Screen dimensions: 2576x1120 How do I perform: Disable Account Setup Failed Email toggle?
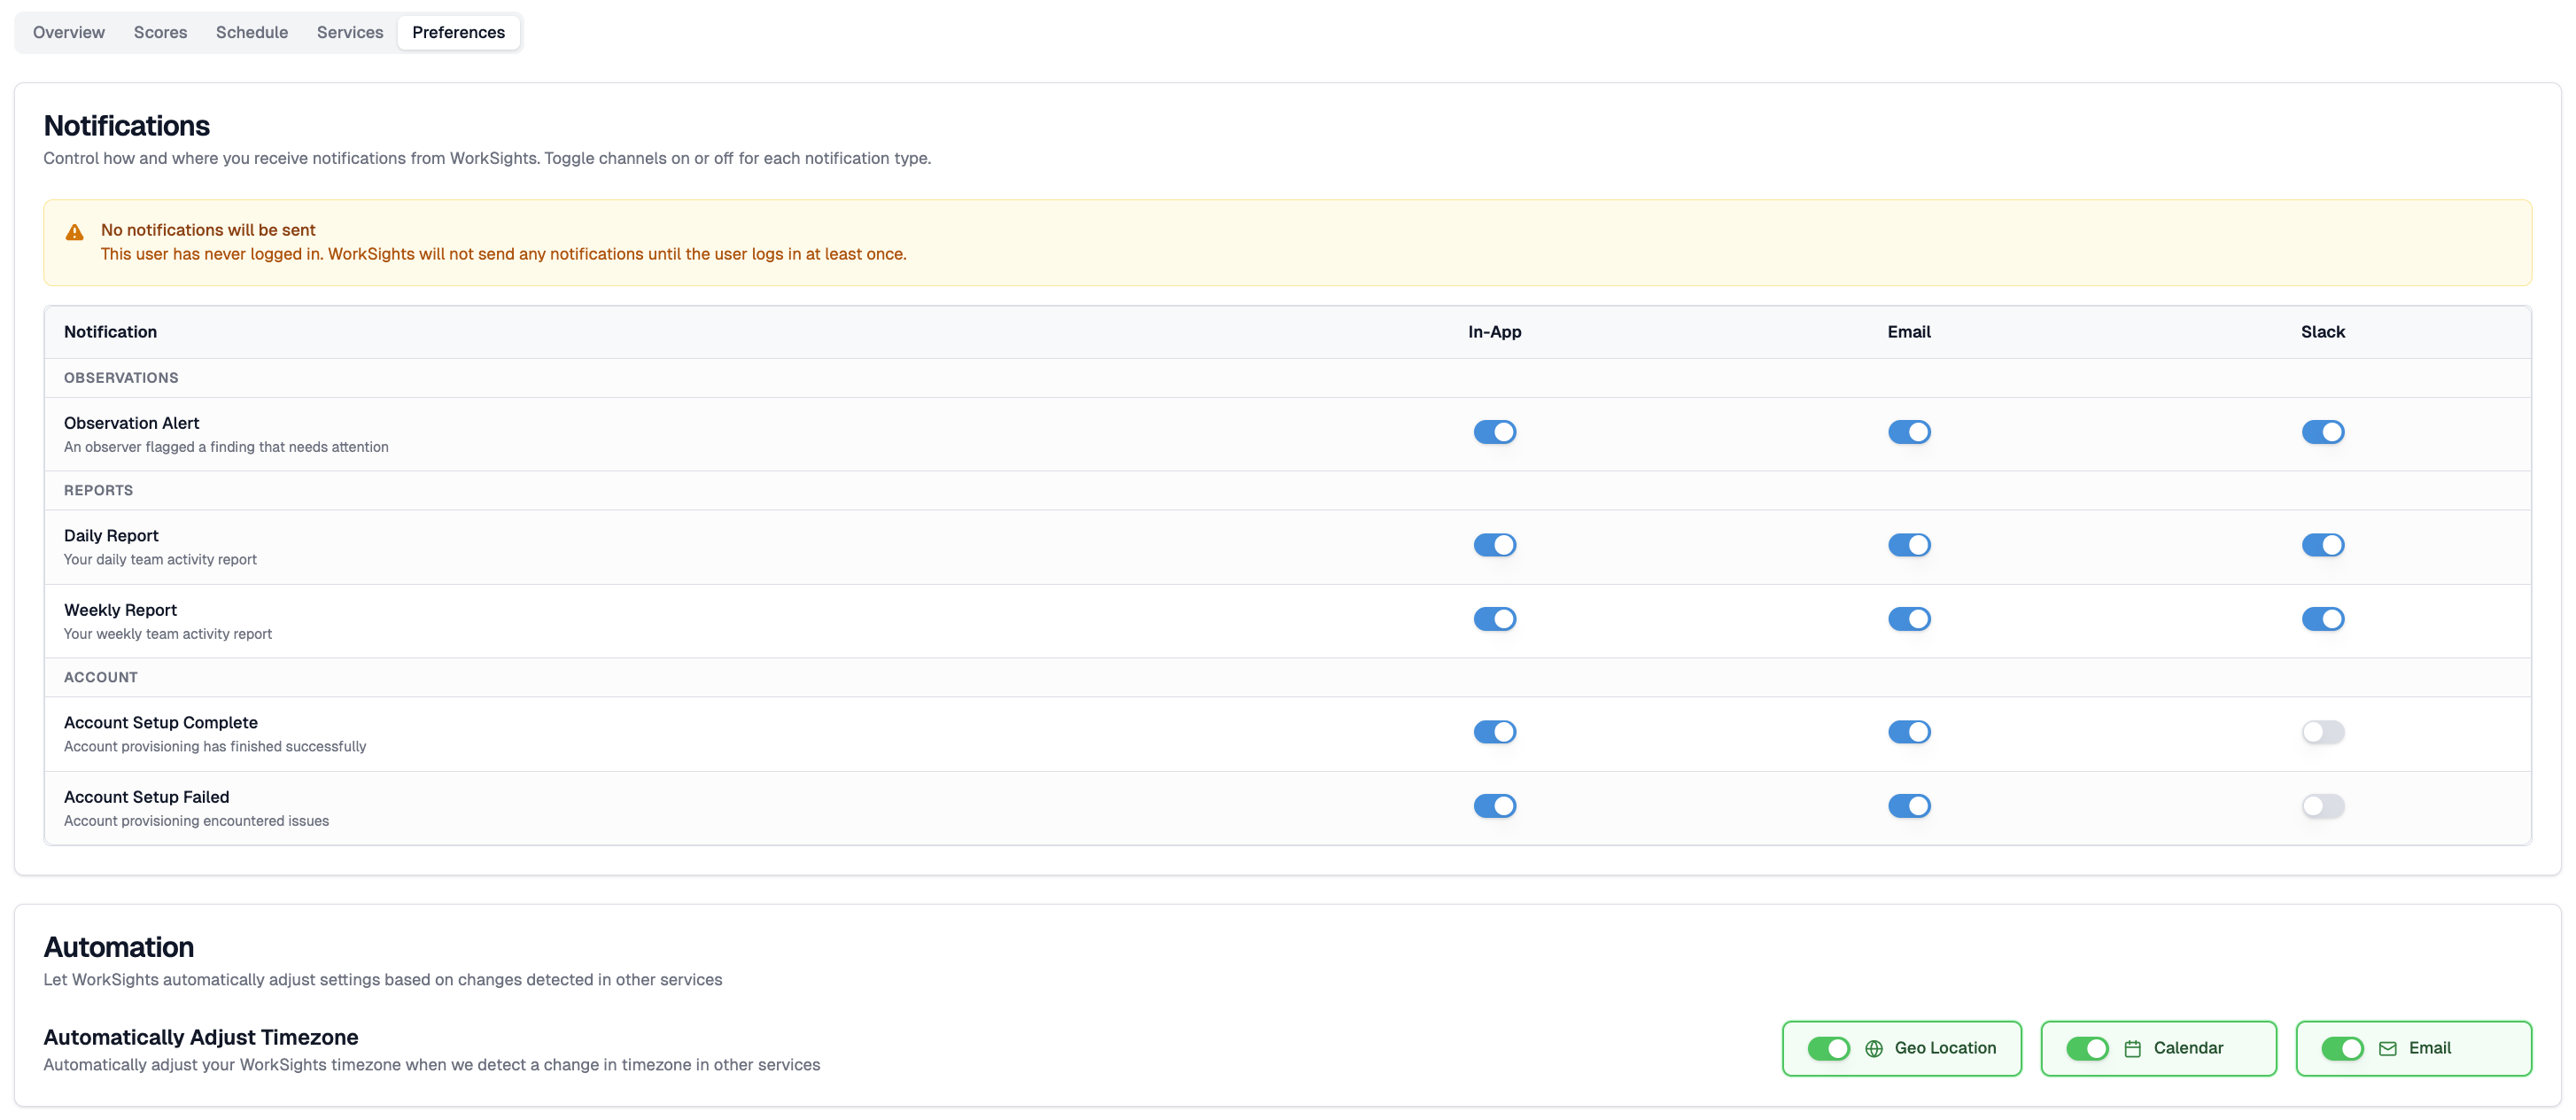[1908, 806]
